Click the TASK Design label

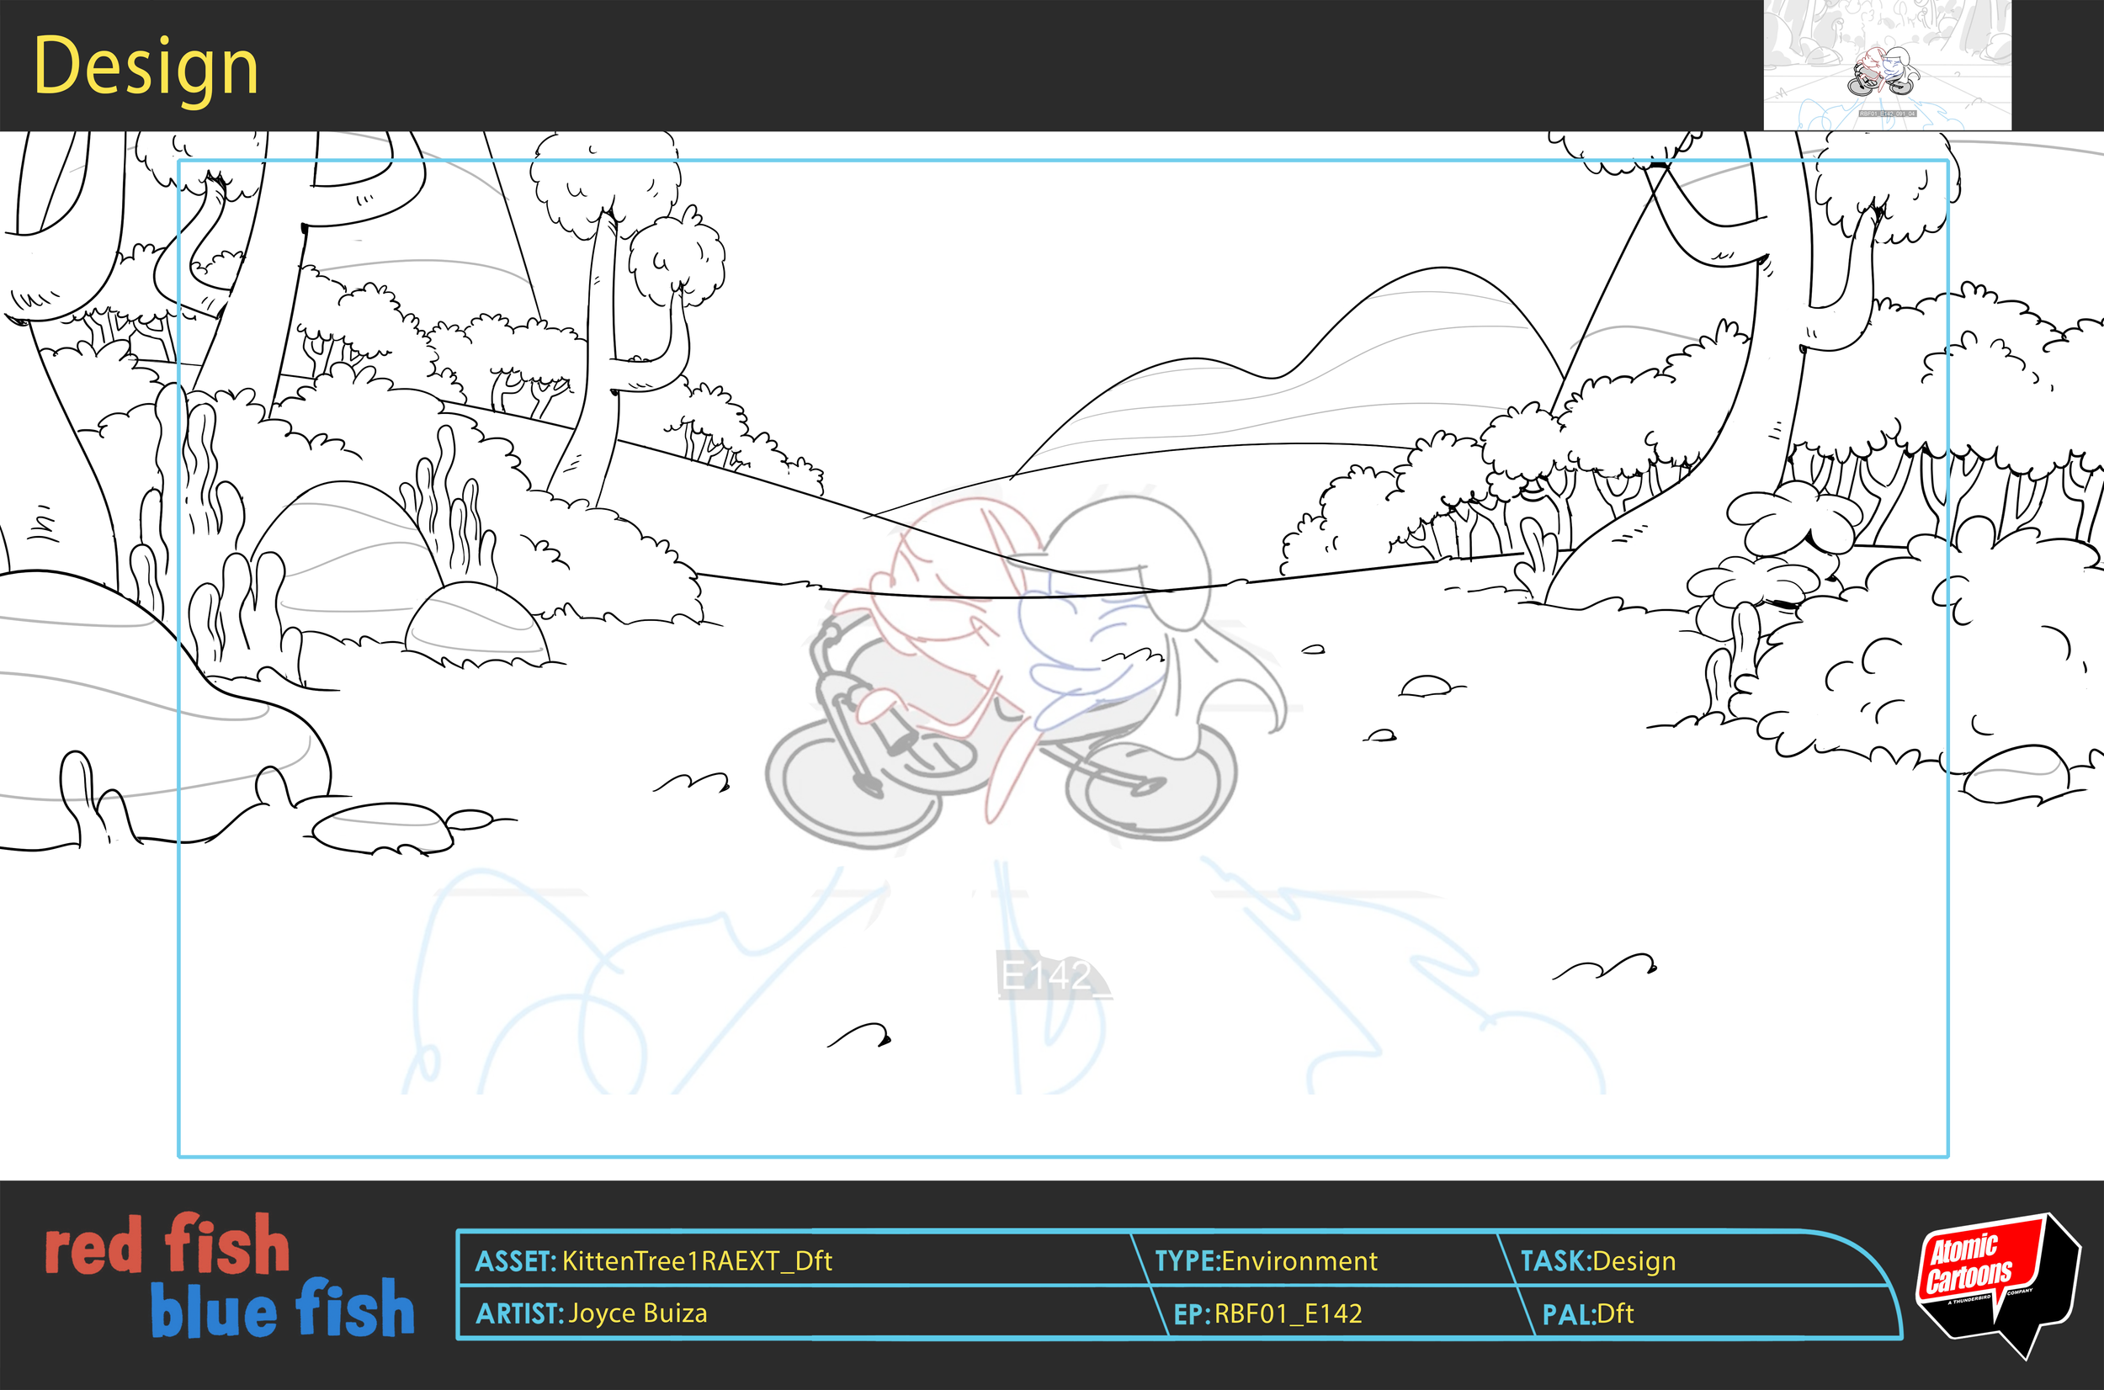click(x=1597, y=1260)
